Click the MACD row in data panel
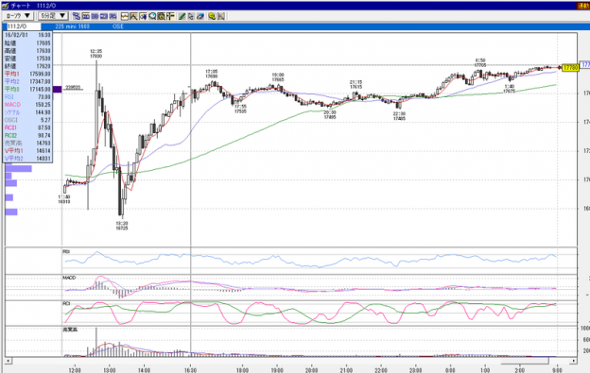590x373 pixels. (27, 105)
